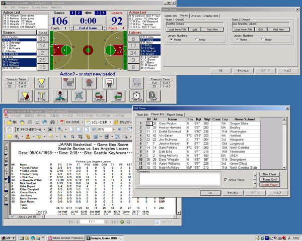The width and height of the screenshot is (302, 241).
Task: Record a Turnover with its icon
Action: tap(99, 95)
